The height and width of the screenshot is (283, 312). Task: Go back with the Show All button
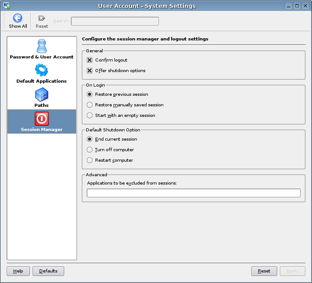[18, 21]
